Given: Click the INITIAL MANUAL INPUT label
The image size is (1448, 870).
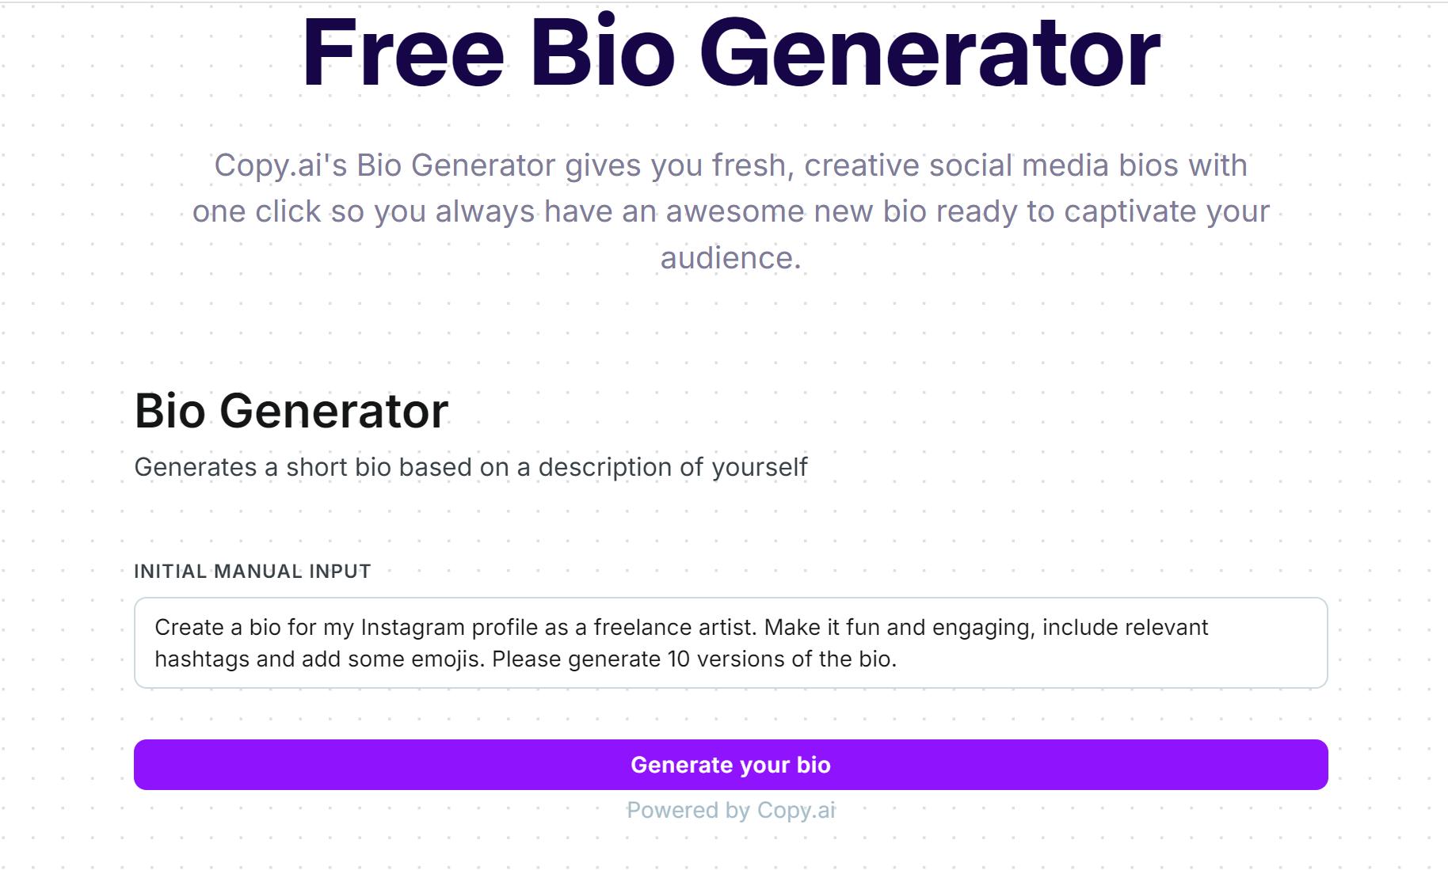Looking at the screenshot, I should (x=252, y=570).
